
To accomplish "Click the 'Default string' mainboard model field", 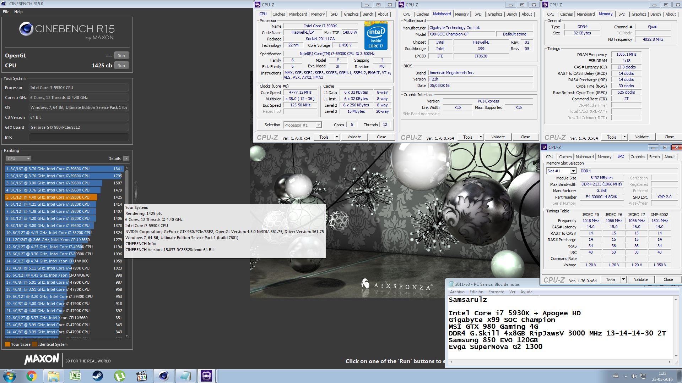I will coord(514,34).
